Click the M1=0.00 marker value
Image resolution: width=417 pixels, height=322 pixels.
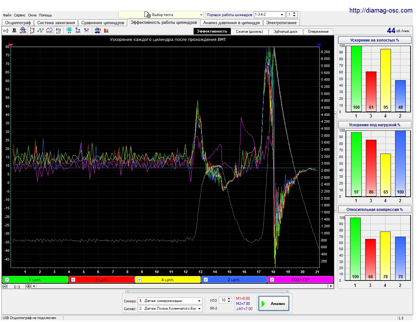coord(243,298)
